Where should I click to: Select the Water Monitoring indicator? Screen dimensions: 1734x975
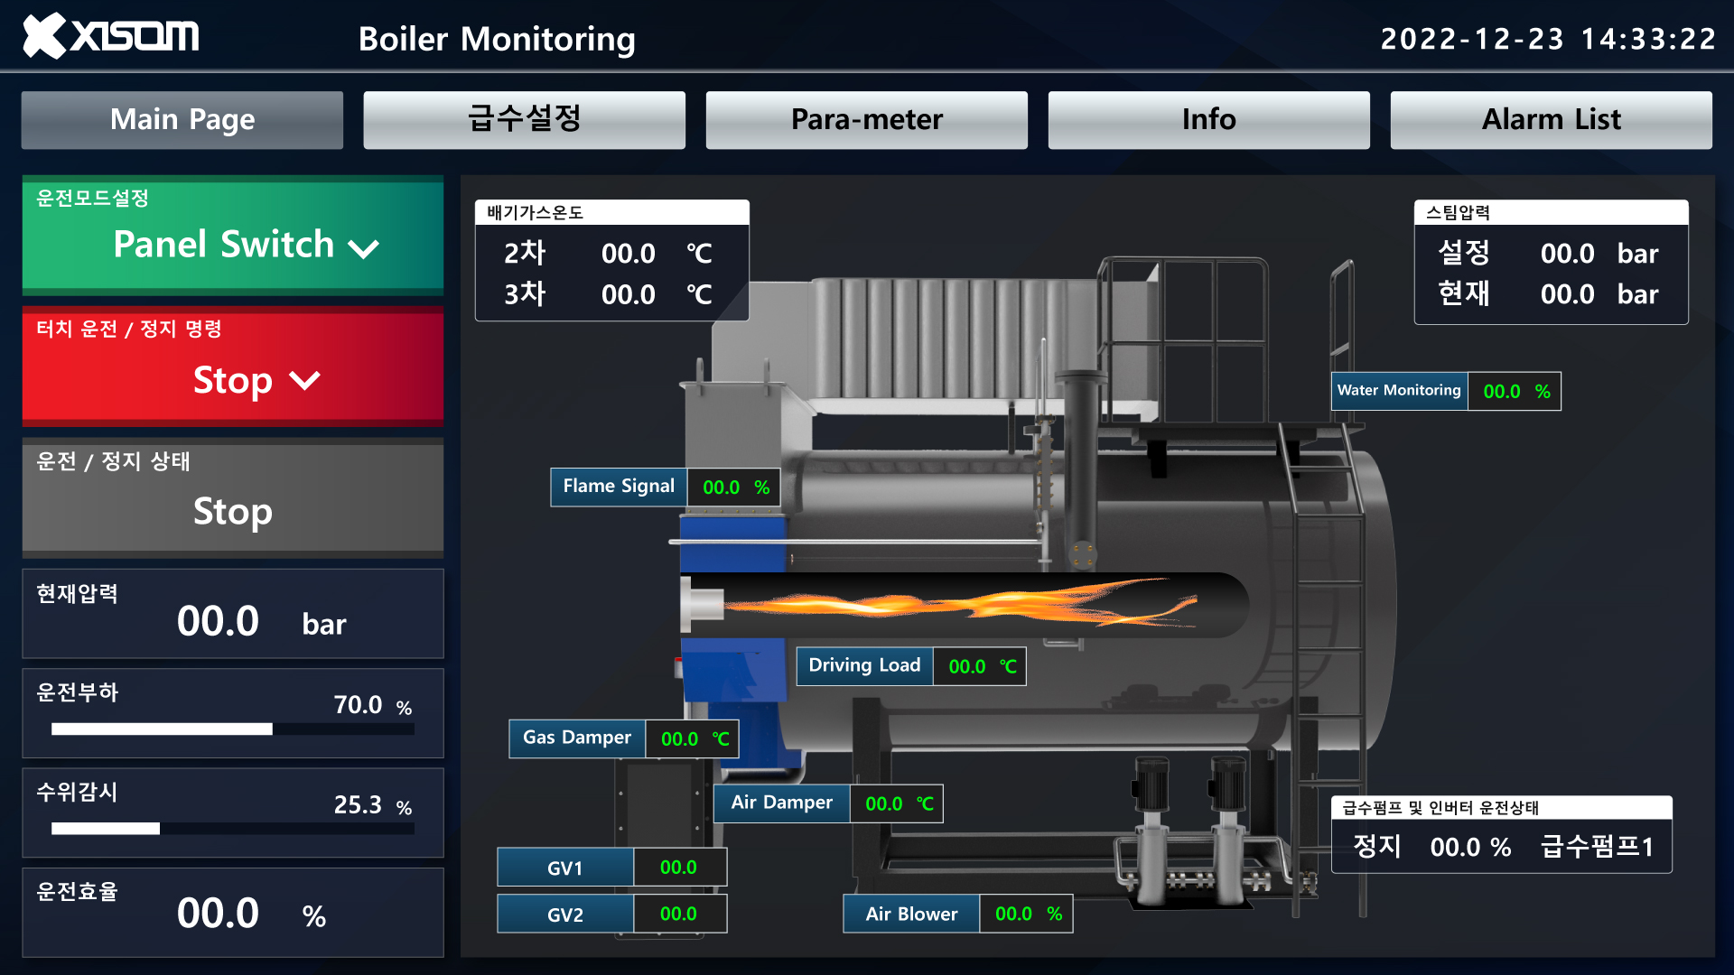tap(1398, 391)
